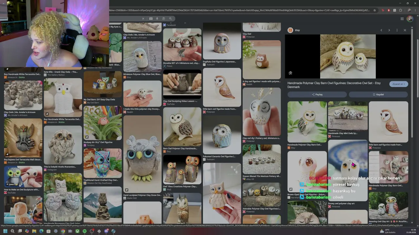
Task: Open the Hand-sculpted Polymer Clay Snow Owl result
Action: coord(142,154)
